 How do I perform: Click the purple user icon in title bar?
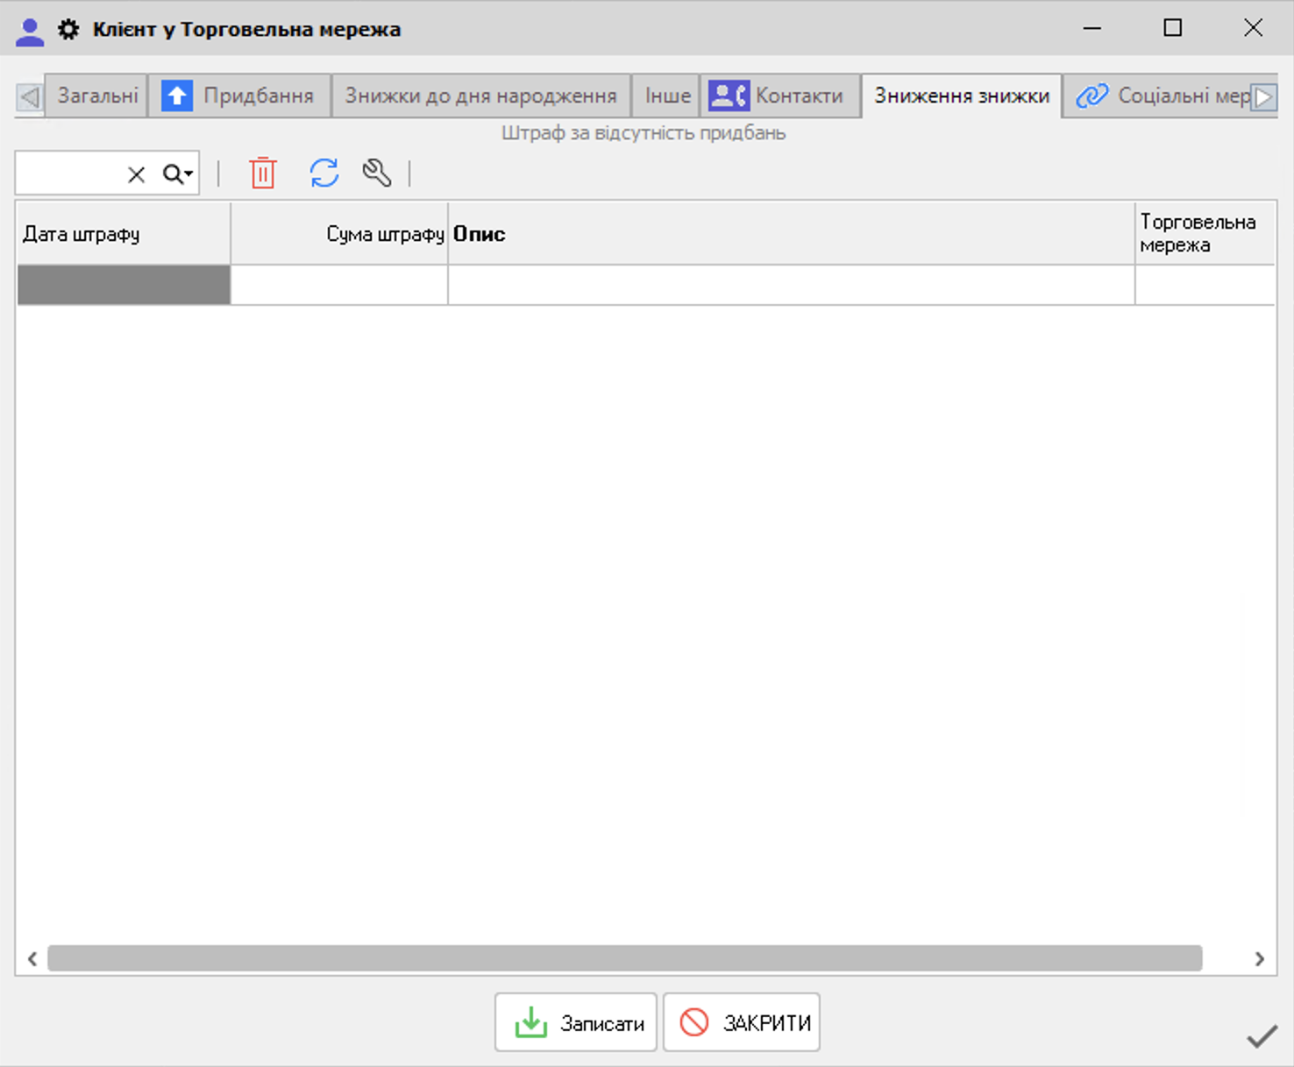(30, 32)
